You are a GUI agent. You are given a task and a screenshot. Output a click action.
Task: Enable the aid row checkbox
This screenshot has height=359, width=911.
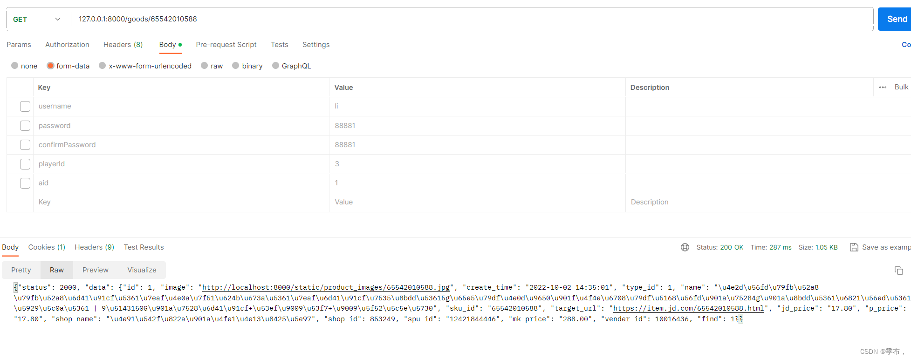tap(25, 183)
